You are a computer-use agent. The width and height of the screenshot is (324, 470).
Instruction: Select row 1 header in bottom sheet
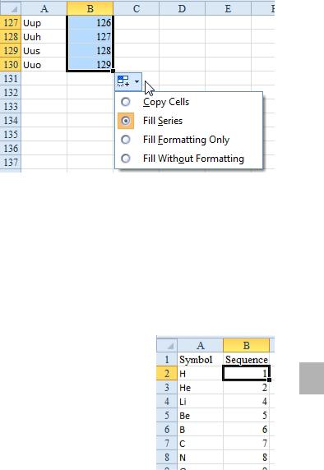pyautogui.click(x=167, y=359)
